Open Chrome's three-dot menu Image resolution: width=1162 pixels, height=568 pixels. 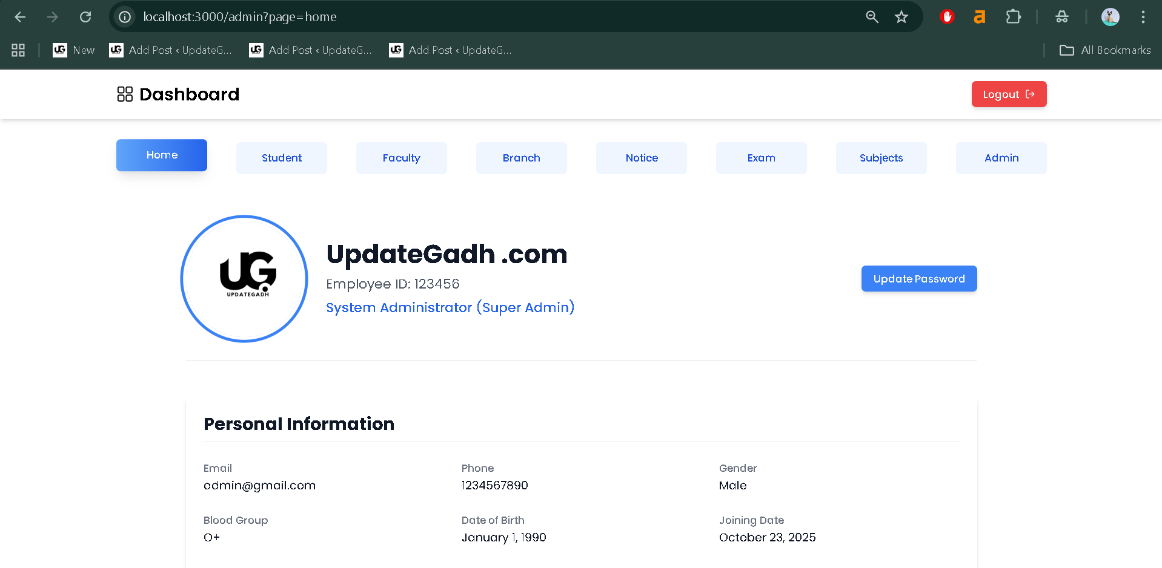pyautogui.click(x=1143, y=17)
